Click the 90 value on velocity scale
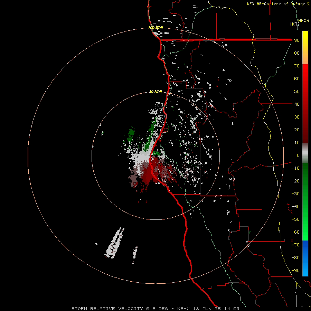 297,40
